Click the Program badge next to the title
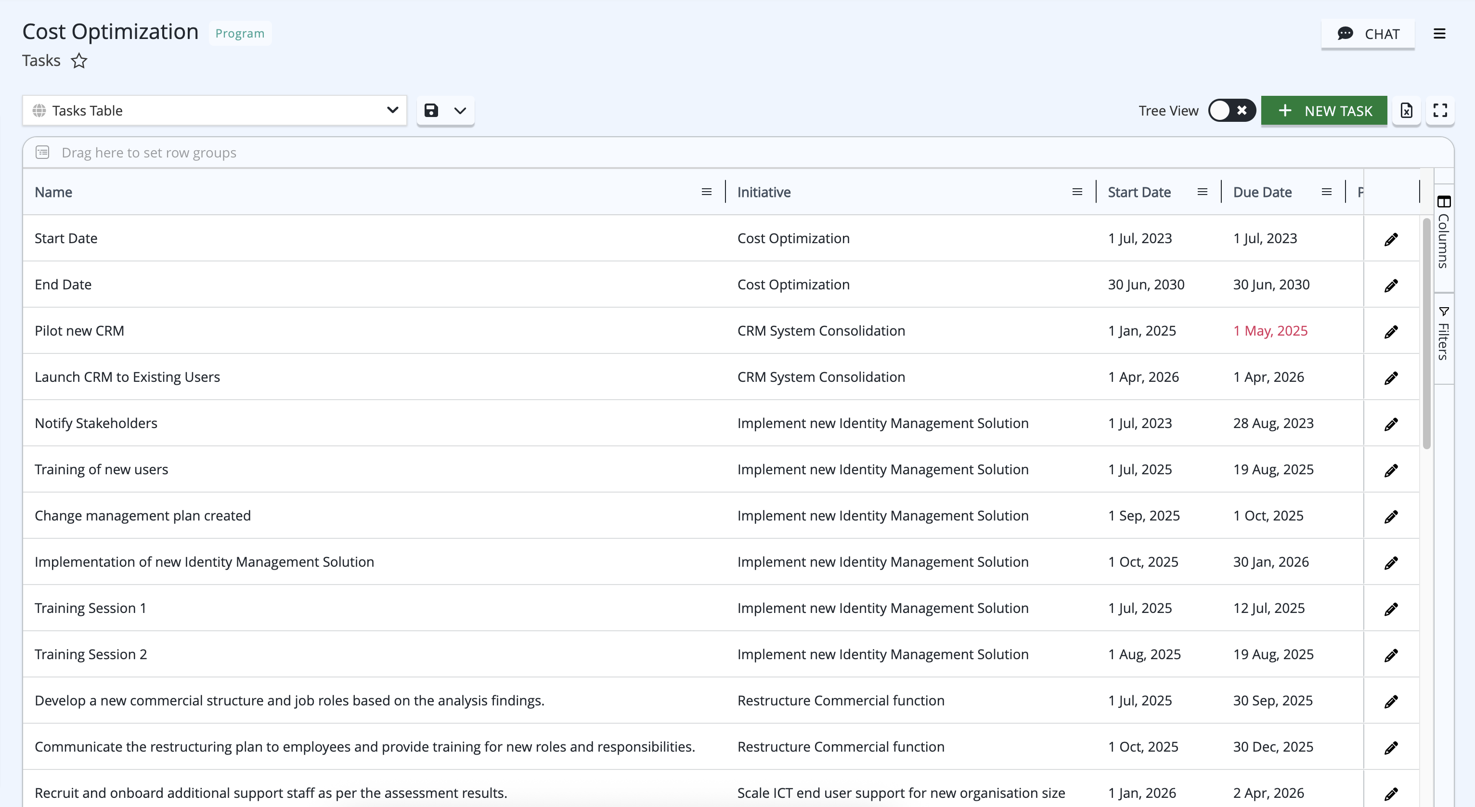This screenshot has height=807, width=1475. [240, 33]
